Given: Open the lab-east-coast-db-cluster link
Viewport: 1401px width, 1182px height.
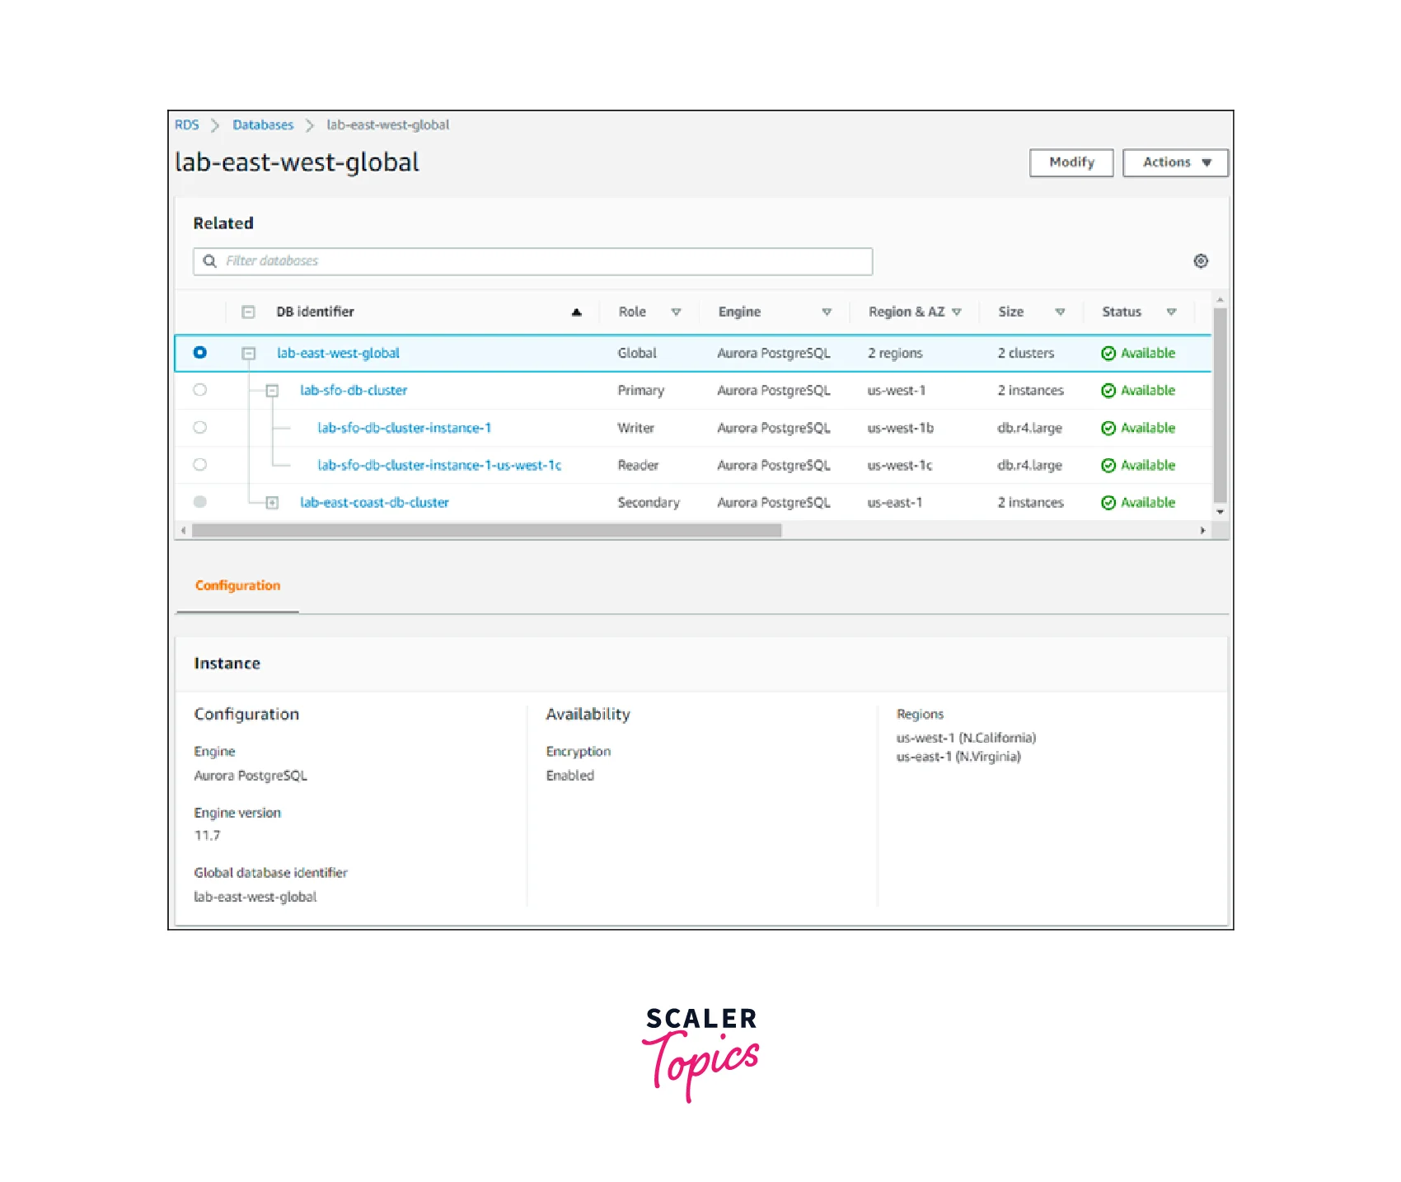Looking at the screenshot, I should (x=374, y=503).
